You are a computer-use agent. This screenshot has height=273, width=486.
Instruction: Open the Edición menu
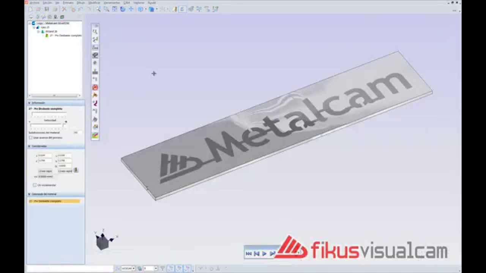pos(47,3)
